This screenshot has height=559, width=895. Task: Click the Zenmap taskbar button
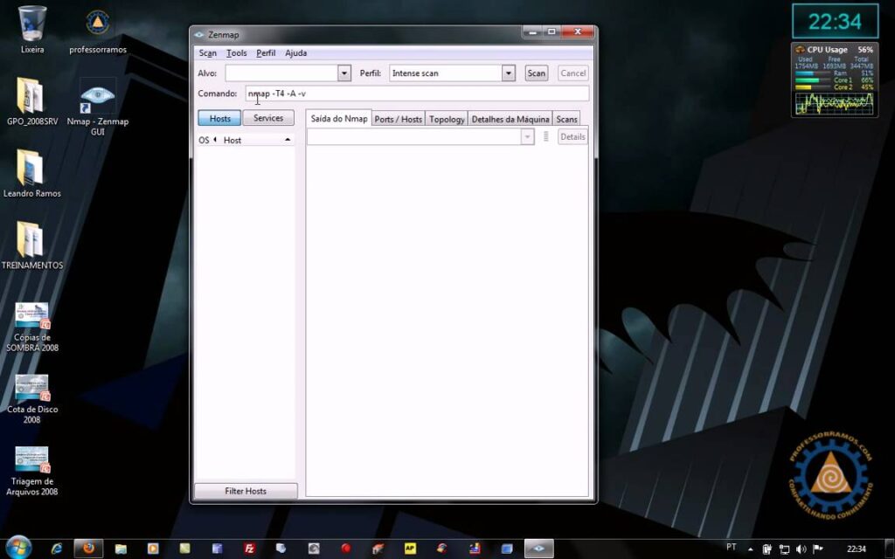[x=538, y=549]
